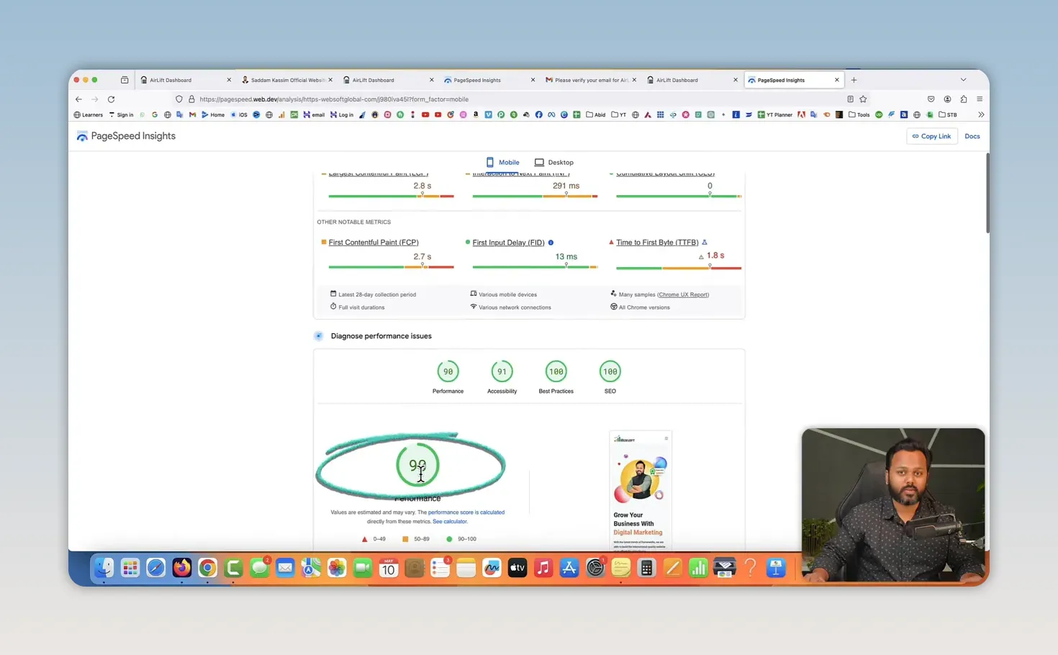Open First Contentful Paint (FCP) link
1058x655 pixels.
click(x=374, y=243)
